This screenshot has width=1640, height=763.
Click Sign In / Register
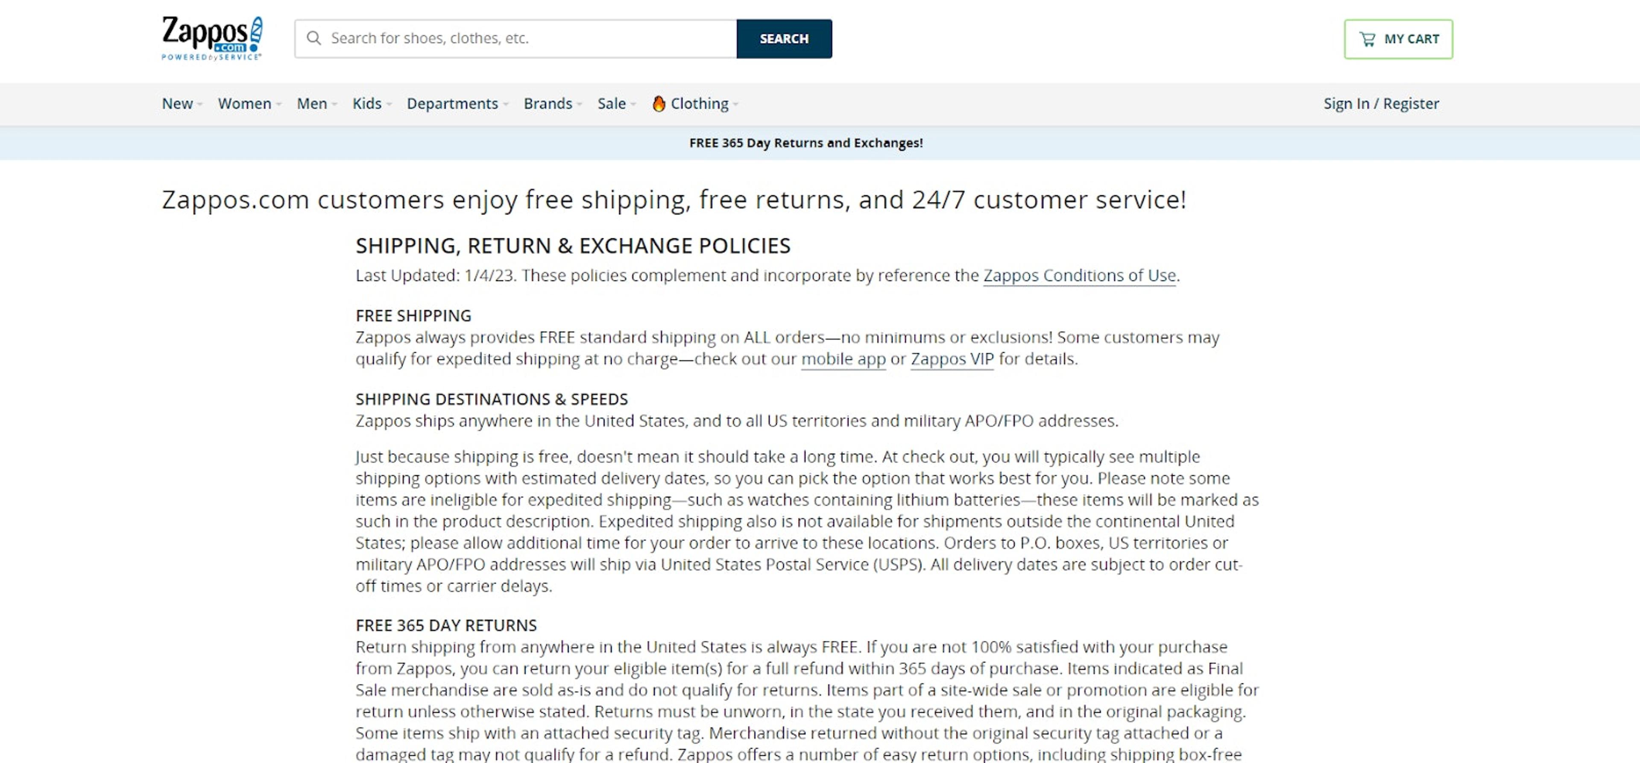click(x=1381, y=103)
